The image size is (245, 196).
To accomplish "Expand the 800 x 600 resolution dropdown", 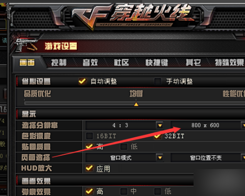I will (243, 125).
